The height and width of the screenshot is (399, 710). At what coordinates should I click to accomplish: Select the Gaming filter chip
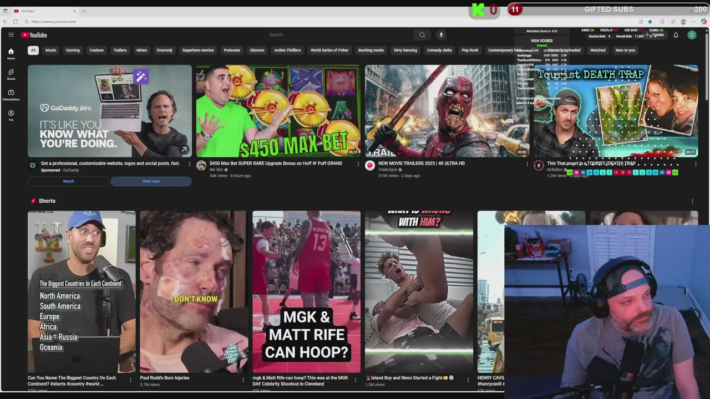coord(73,50)
